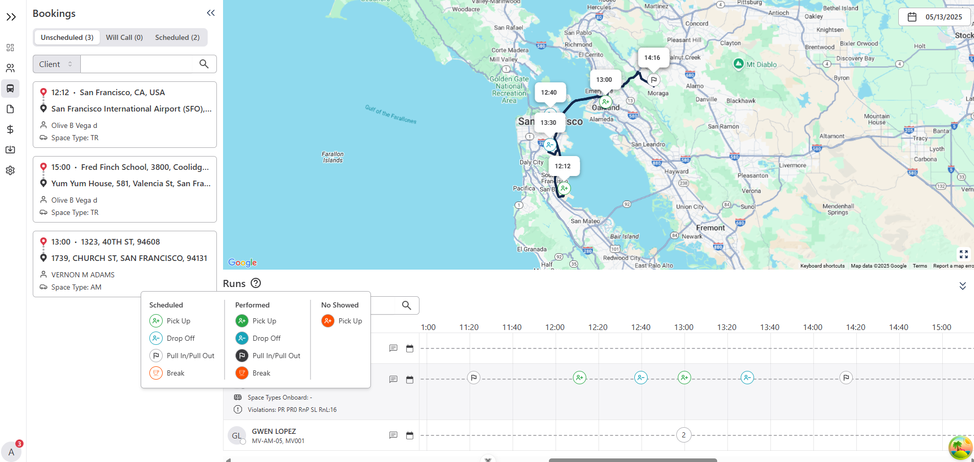Collapse the Bookings panel
The width and height of the screenshot is (974, 462).
(210, 13)
